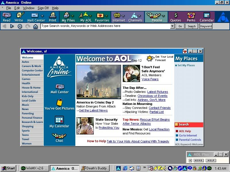
Task: Click the Keyword button
Action: coord(206,26)
